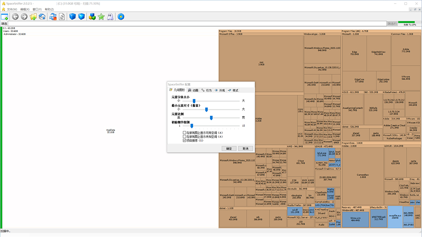Click the ghost toolbar icon
Viewport: 422px width, 237px height.
pyautogui.click(x=110, y=17)
